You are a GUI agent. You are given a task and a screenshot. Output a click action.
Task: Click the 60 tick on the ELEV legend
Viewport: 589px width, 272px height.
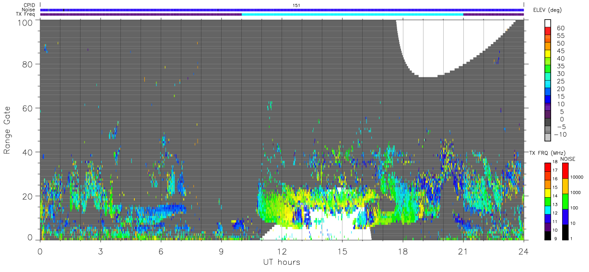point(560,28)
